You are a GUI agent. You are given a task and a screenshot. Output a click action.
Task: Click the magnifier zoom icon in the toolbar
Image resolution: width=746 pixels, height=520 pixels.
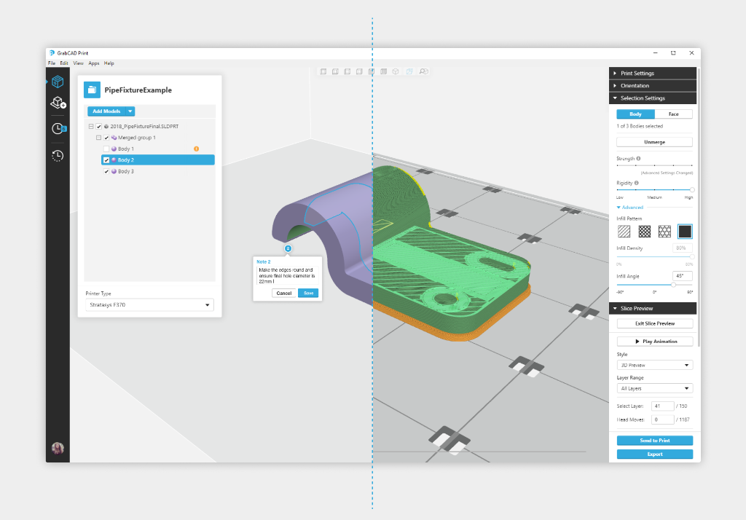click(x=423, y=71)
